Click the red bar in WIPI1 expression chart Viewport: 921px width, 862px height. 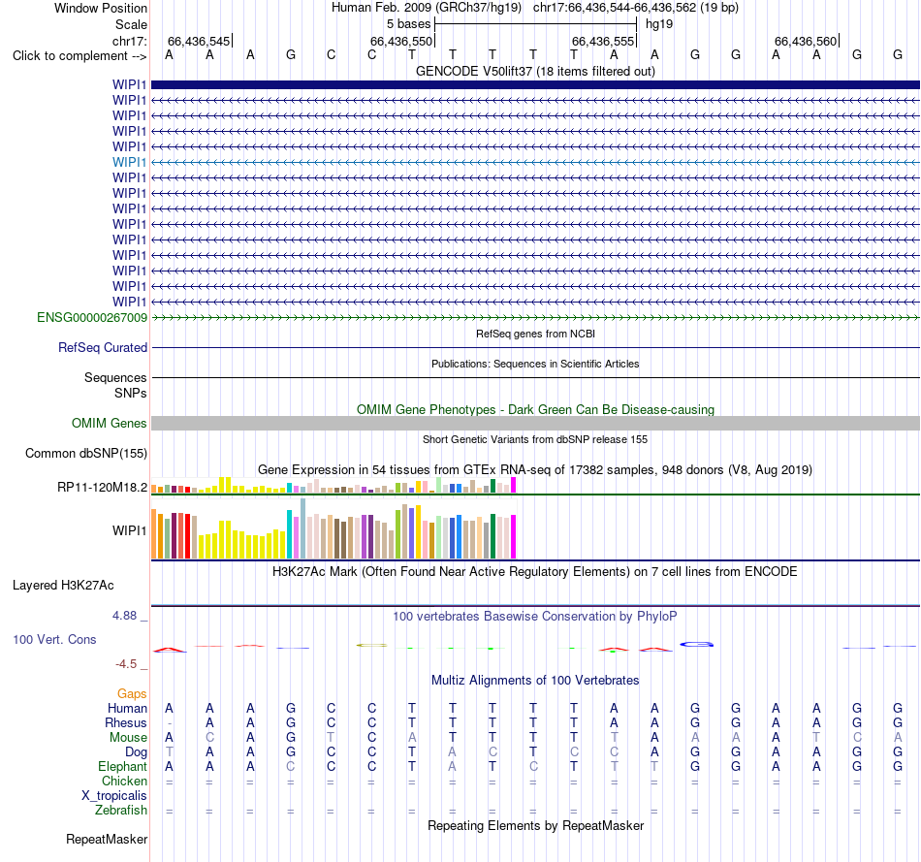pos(187,536)
